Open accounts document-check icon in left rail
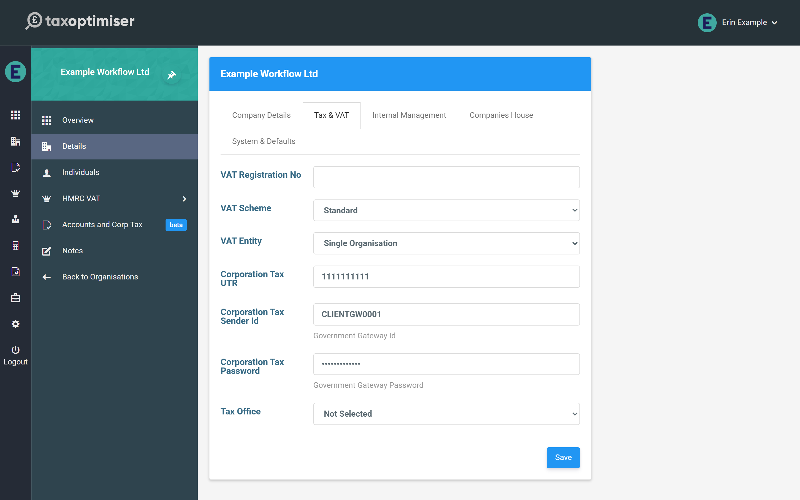 click(x=16, y=167)
